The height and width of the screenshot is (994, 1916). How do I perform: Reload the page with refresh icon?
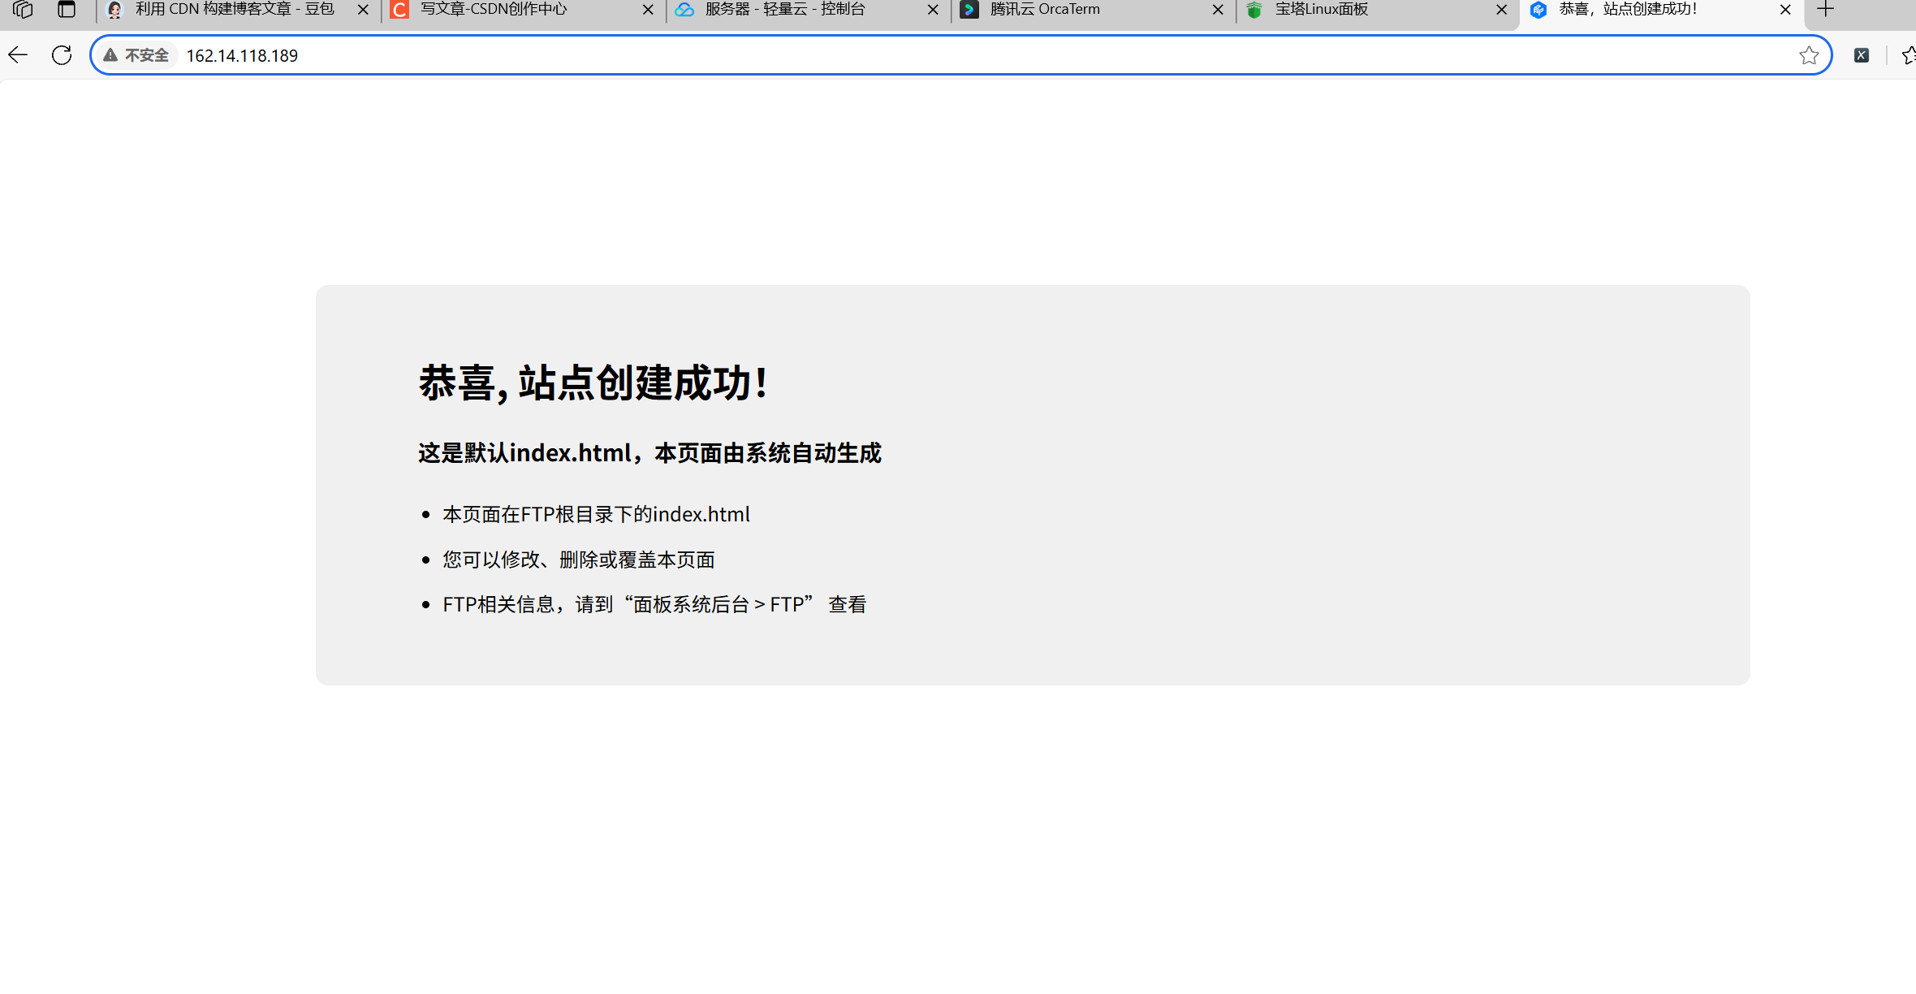click(x=62, y=55)
